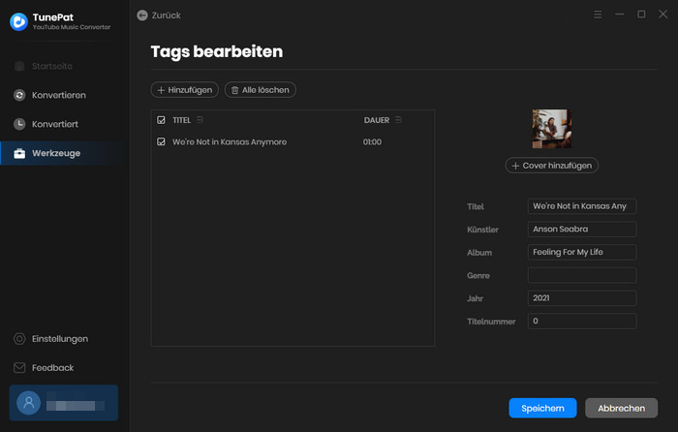This screenshot has height=432, width=678.
Task: Open the Konvertiert history page
Action: pos(55,124)
